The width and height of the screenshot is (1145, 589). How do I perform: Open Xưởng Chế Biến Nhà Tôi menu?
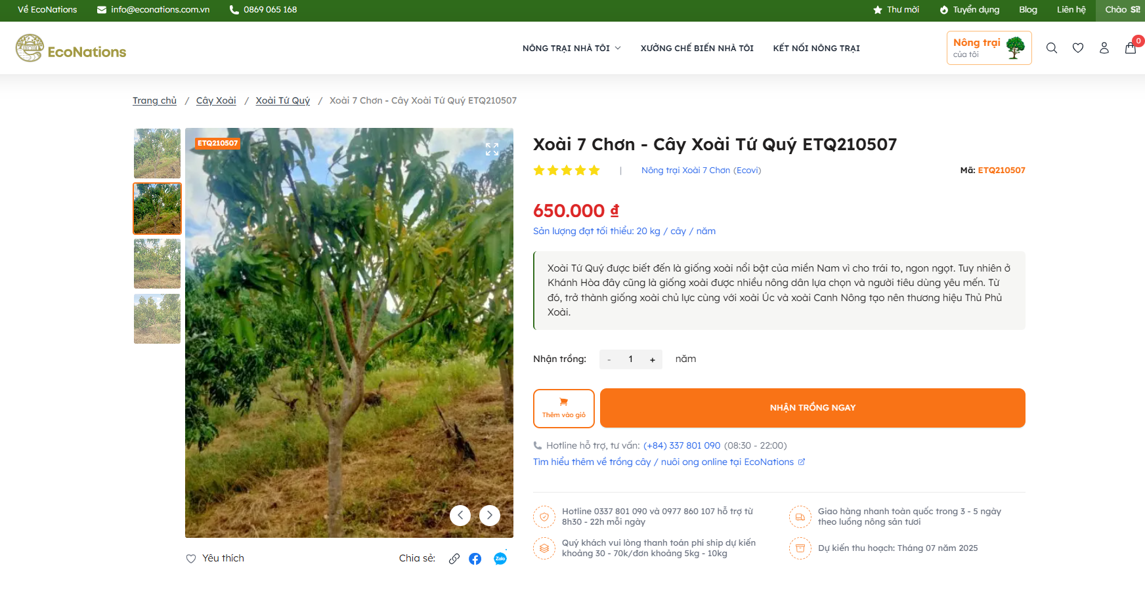697,49
